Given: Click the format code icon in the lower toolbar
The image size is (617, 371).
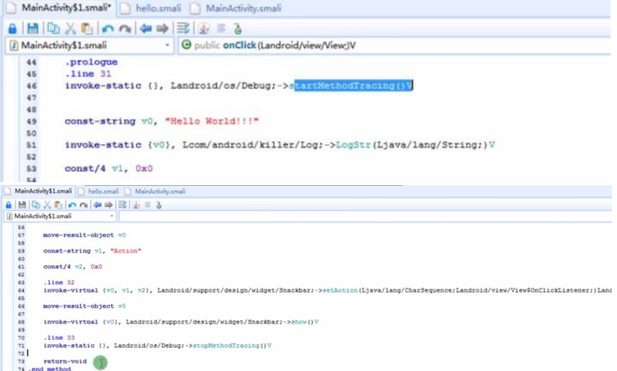Looking at the screenshot, I should [122, 205].
